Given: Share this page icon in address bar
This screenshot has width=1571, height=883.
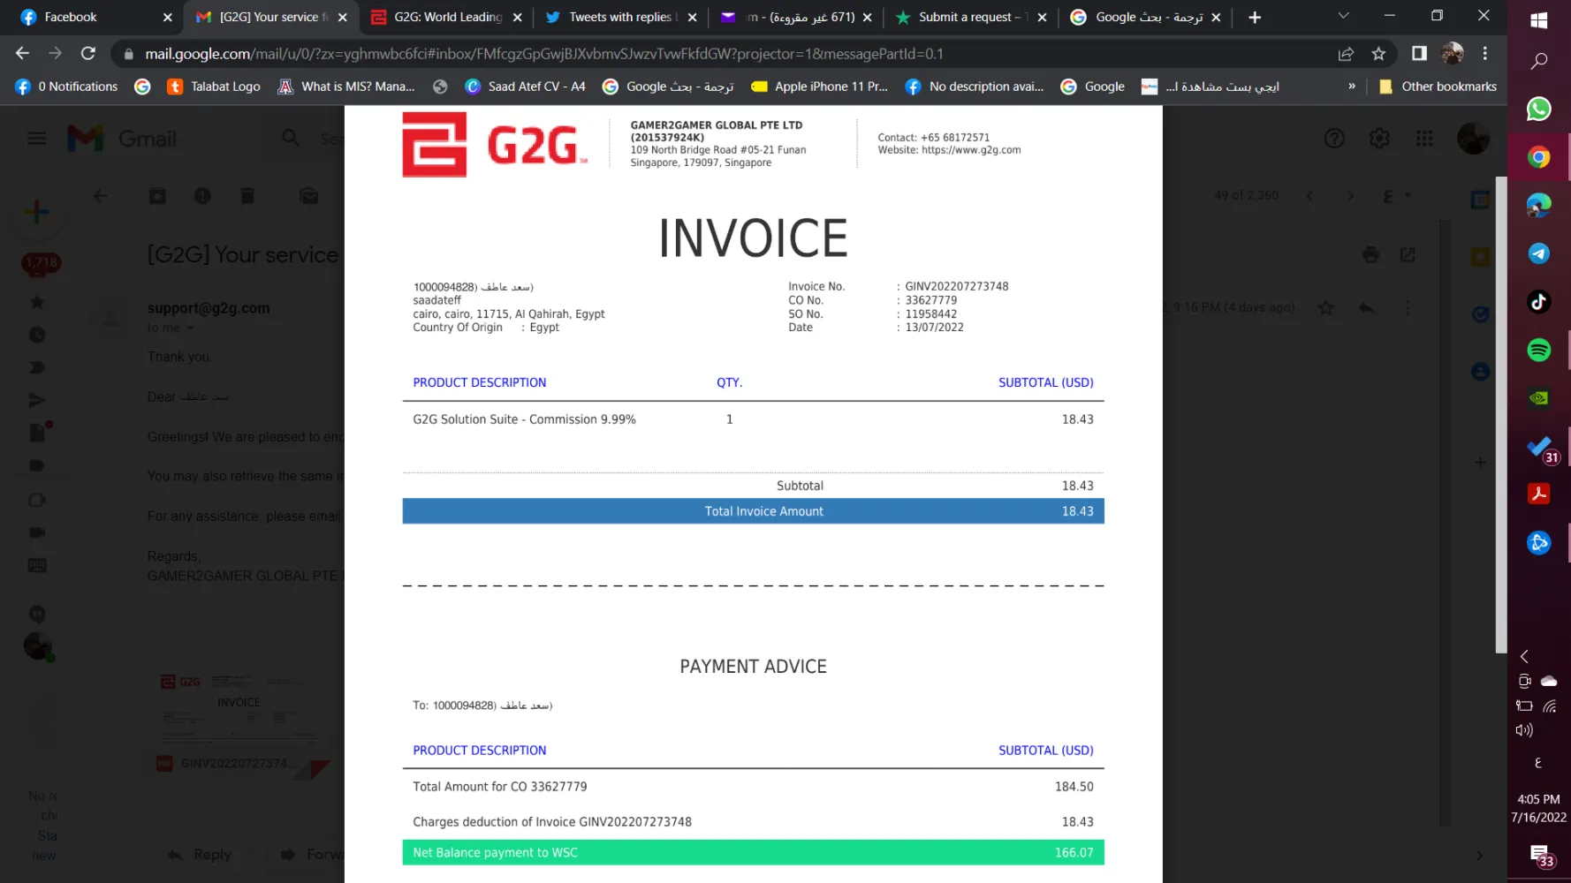Looking at the screenshot, I should [1346, 54].
